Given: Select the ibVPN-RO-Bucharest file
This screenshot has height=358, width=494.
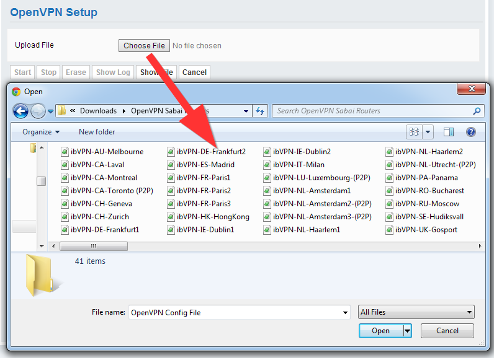Looking at the screenshot, I should coord(425,191).
